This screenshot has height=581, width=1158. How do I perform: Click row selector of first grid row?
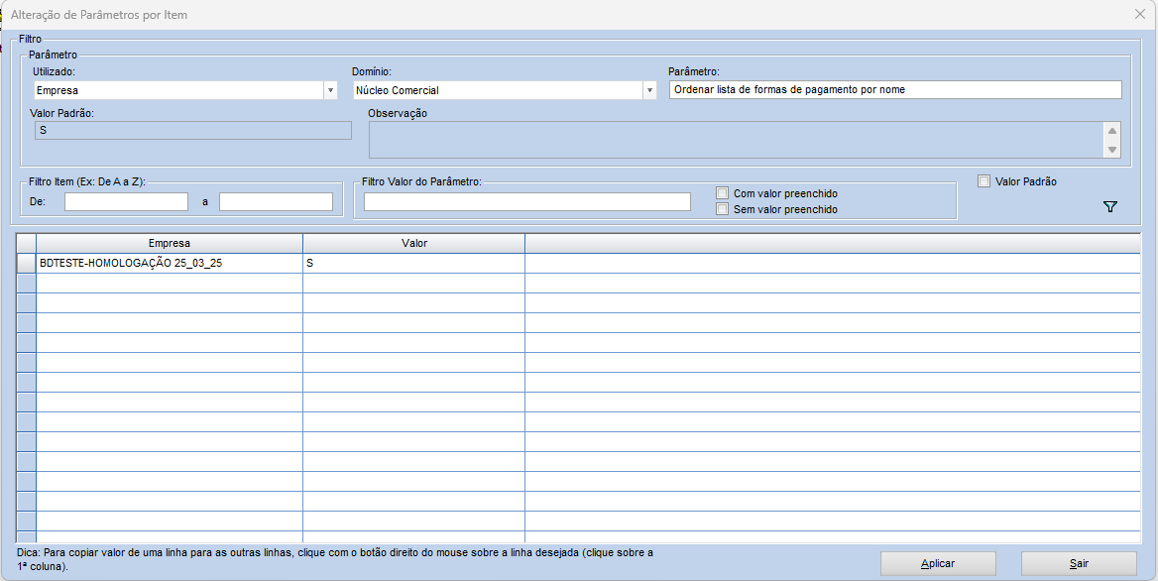(x=26, y=264)
